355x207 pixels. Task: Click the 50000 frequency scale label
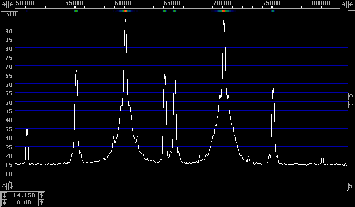(x=25, y=3)
